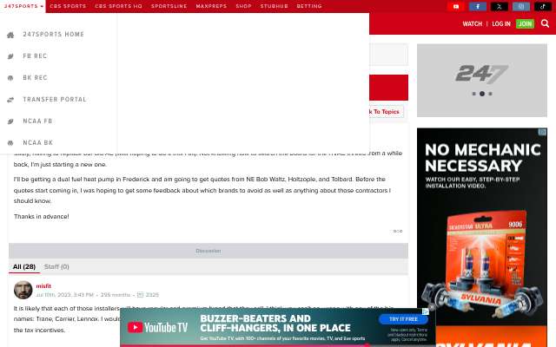Viewport: 556px width, 347px height.
Task: Open site search magnifier
Action: [545, 23]
